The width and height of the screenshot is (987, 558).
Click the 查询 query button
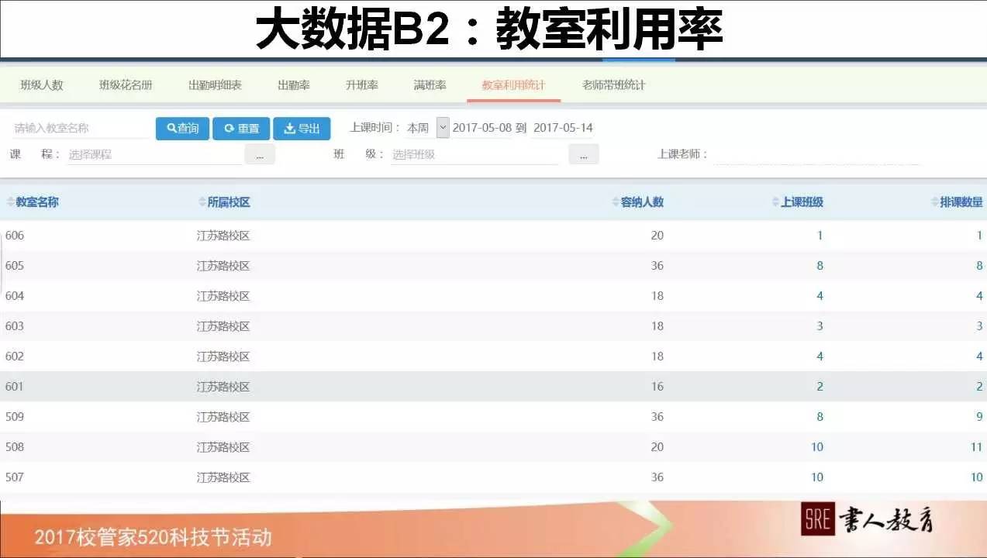point(182,128)
